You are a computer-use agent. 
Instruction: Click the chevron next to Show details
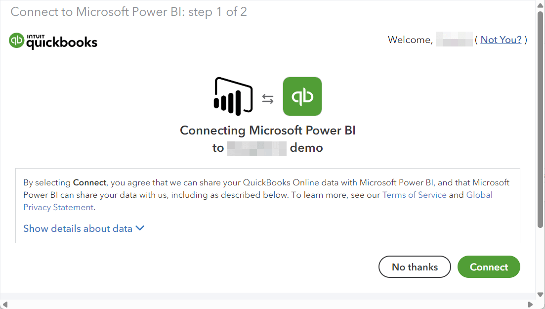click(x=140, y=228)
